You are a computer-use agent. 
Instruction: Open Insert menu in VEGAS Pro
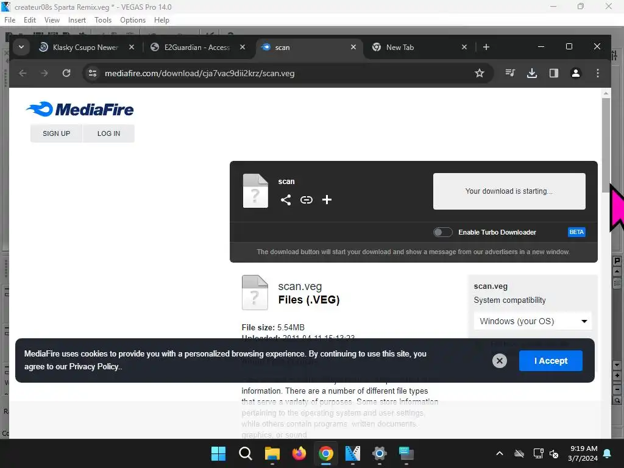pos(77,20)
